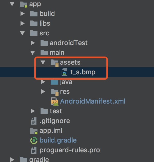Click the AndroidManifest.xml file icon
This screenshot has width=154, height=162.
(x=55, y=102)
